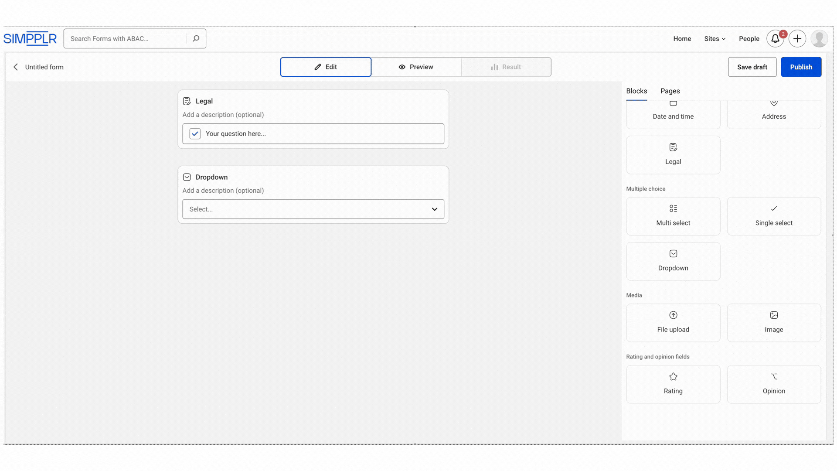Add a Single select block
This screenshot has width=837, height=471.
(773, 216)
